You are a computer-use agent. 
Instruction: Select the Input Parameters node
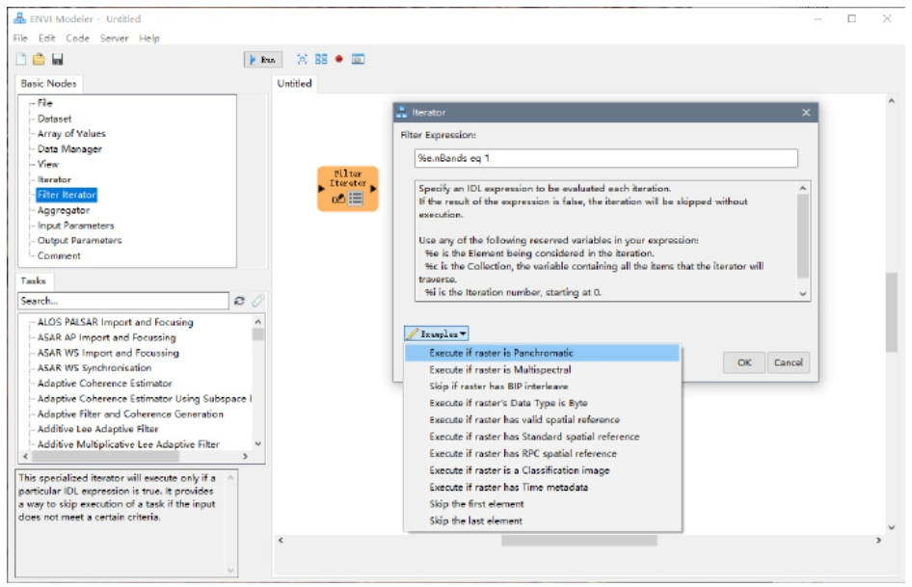[x=75, y=226]
